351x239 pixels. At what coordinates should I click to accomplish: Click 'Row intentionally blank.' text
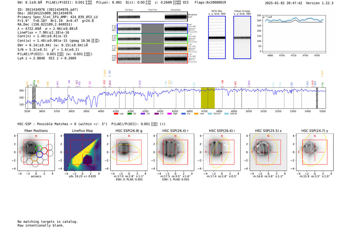[x=41, y=225]
